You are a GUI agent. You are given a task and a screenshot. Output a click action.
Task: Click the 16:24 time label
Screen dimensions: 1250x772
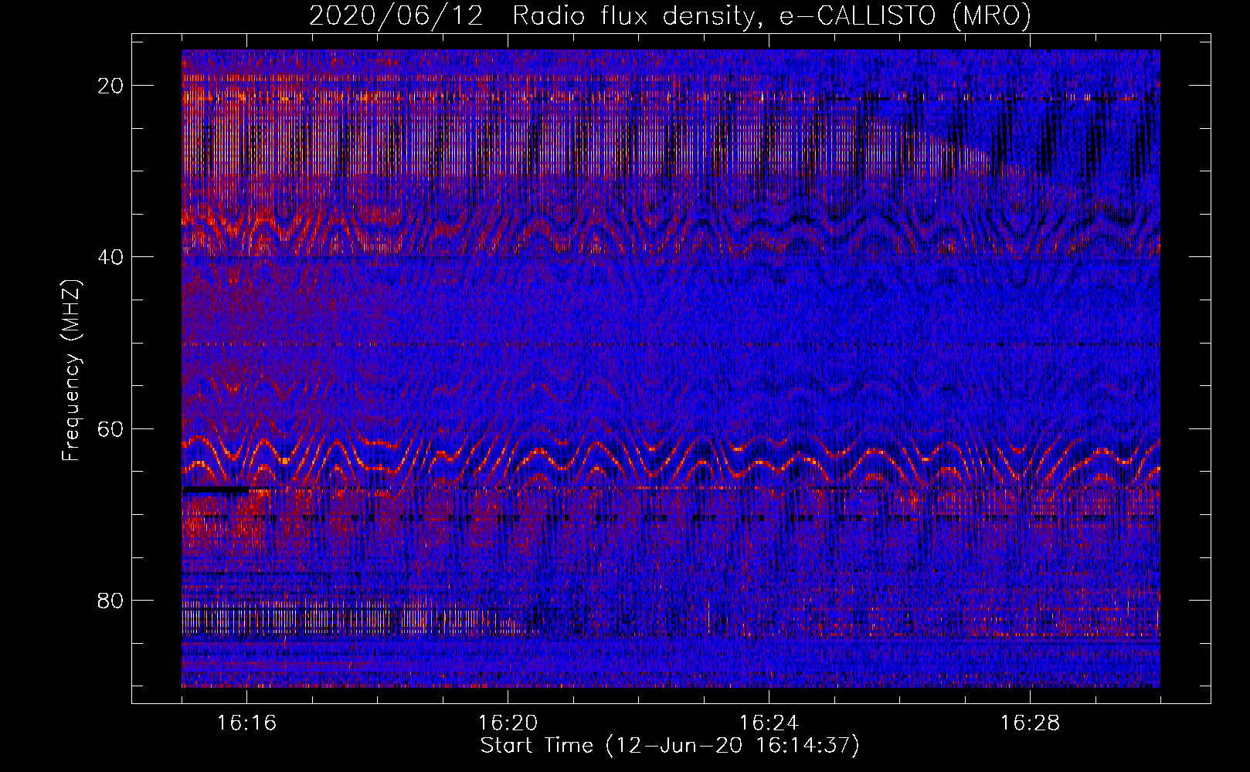(x=769, y=723)
